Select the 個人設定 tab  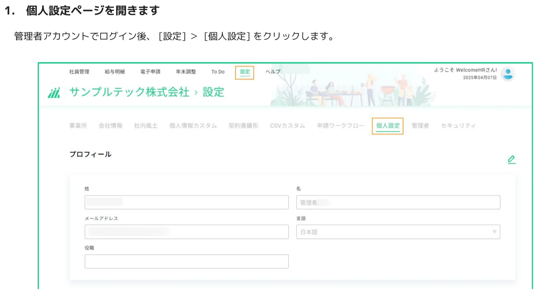[x=388, y=126]
